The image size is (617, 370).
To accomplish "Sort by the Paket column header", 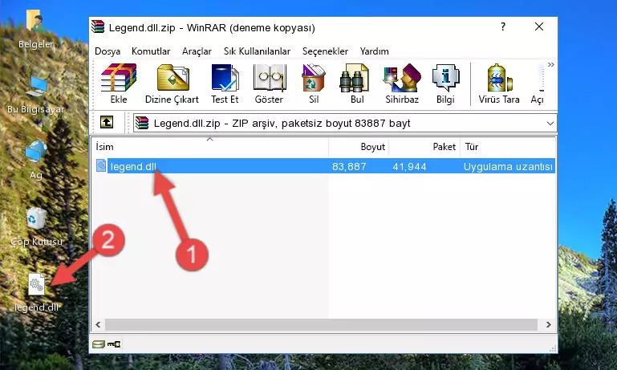I will [x=424, y=147].
